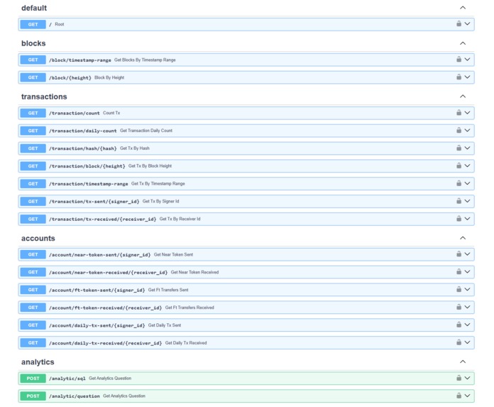Screen dimensions: 494x407
Task: Click lock icon for /transaction/tx-sent/{signer_id}
Action: pos(459,201)
